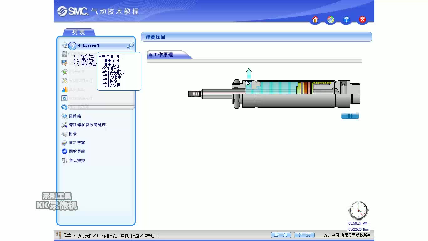
Task: Click the computer monitor sidebar icon
Action: pos(64,54)
